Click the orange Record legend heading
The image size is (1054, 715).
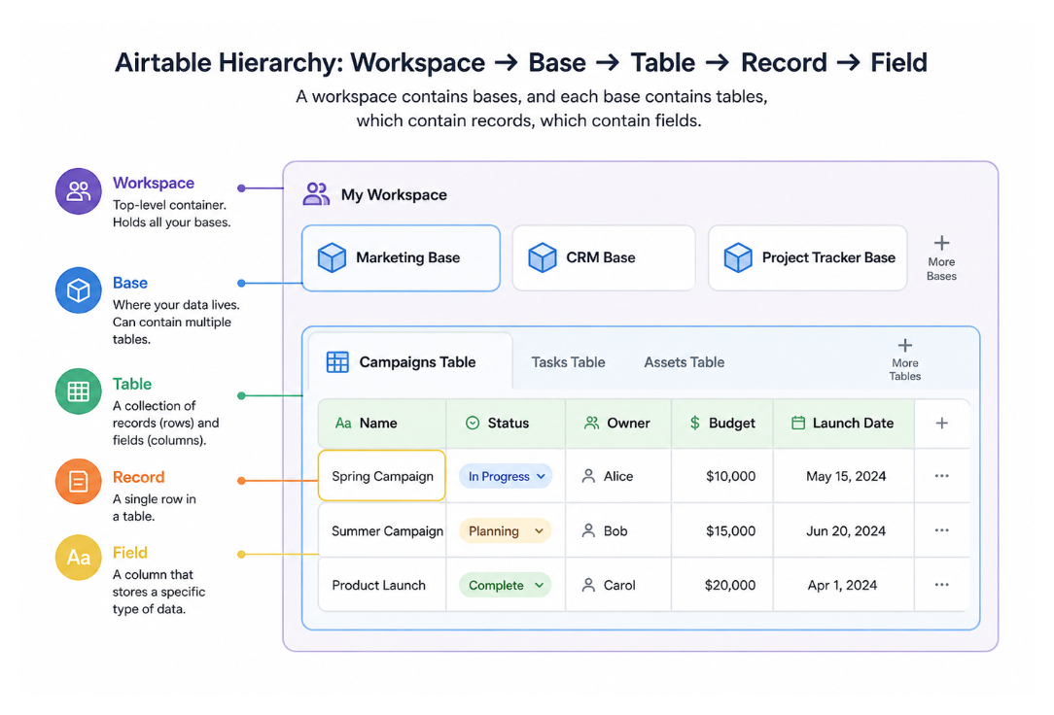(138, 477)
